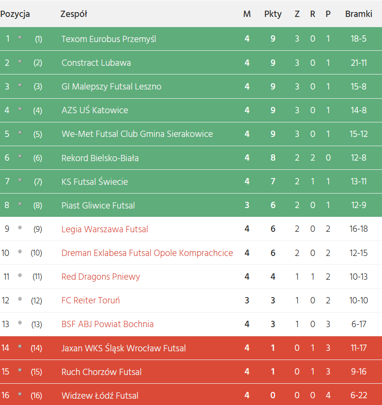Click the 21-11 goals cell for Constract Lubawa
This screenshot has height=405, width=382.
358,62
